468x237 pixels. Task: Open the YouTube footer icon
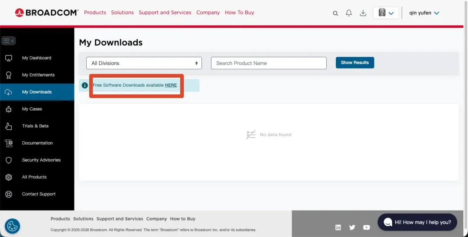(367, 227)
